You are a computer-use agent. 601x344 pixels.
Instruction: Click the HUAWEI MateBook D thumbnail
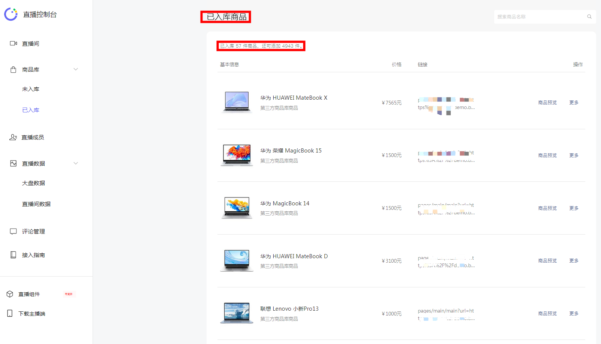coord(237,260)
